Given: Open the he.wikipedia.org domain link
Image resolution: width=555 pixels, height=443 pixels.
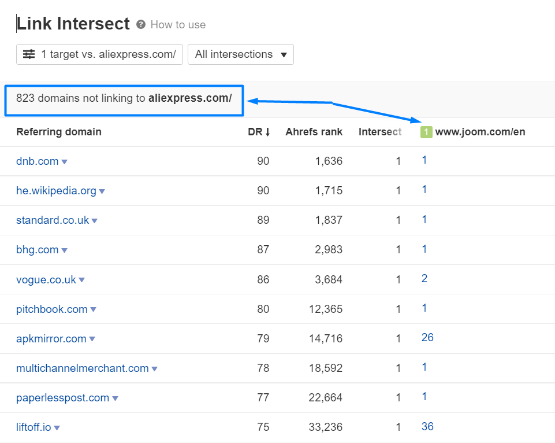Looking at the screenshot, I should 56,191.
